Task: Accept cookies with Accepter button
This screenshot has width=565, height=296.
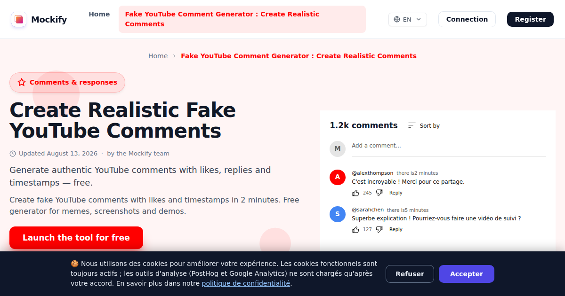Action: 467,274
